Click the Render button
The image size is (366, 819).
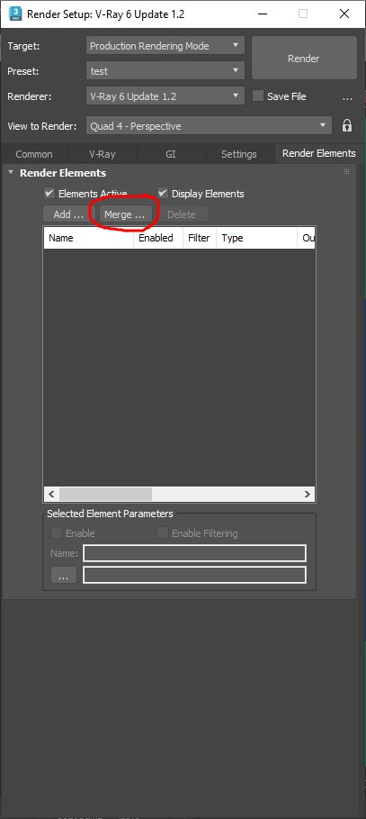(x=304, y=59)
